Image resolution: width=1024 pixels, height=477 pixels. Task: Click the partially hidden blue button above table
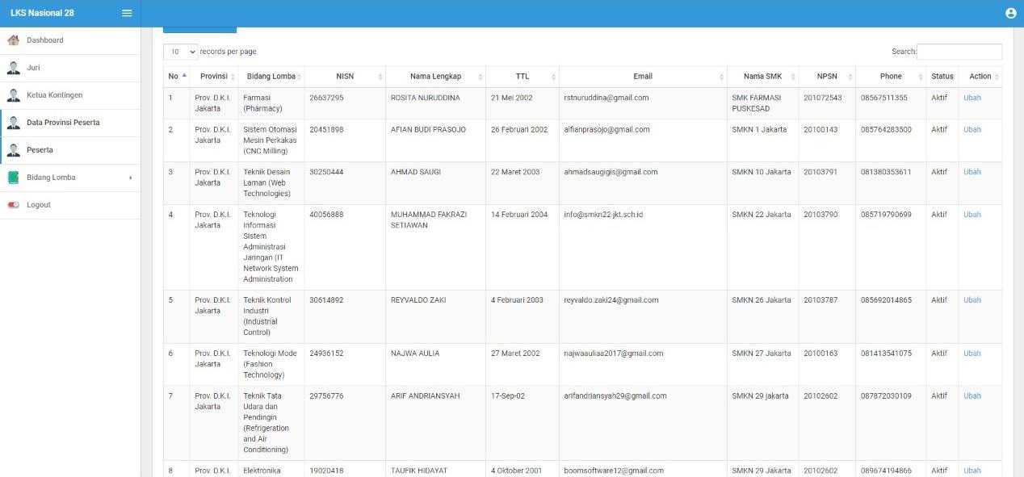[199, 30]
